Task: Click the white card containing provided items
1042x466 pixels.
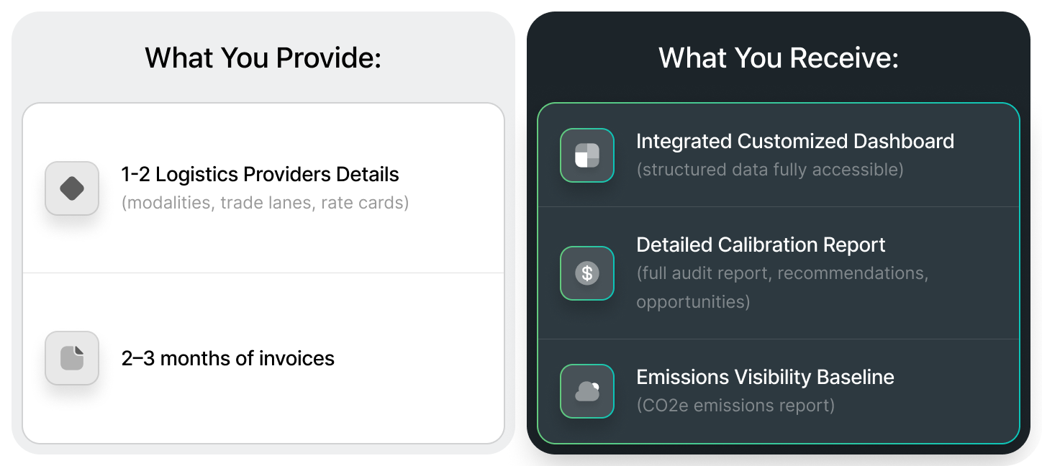Action: tap(263, 273)
